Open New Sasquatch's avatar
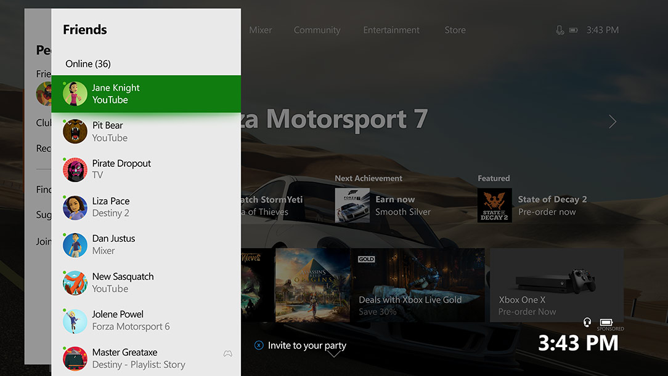The image size is (668, 376). 75,283
